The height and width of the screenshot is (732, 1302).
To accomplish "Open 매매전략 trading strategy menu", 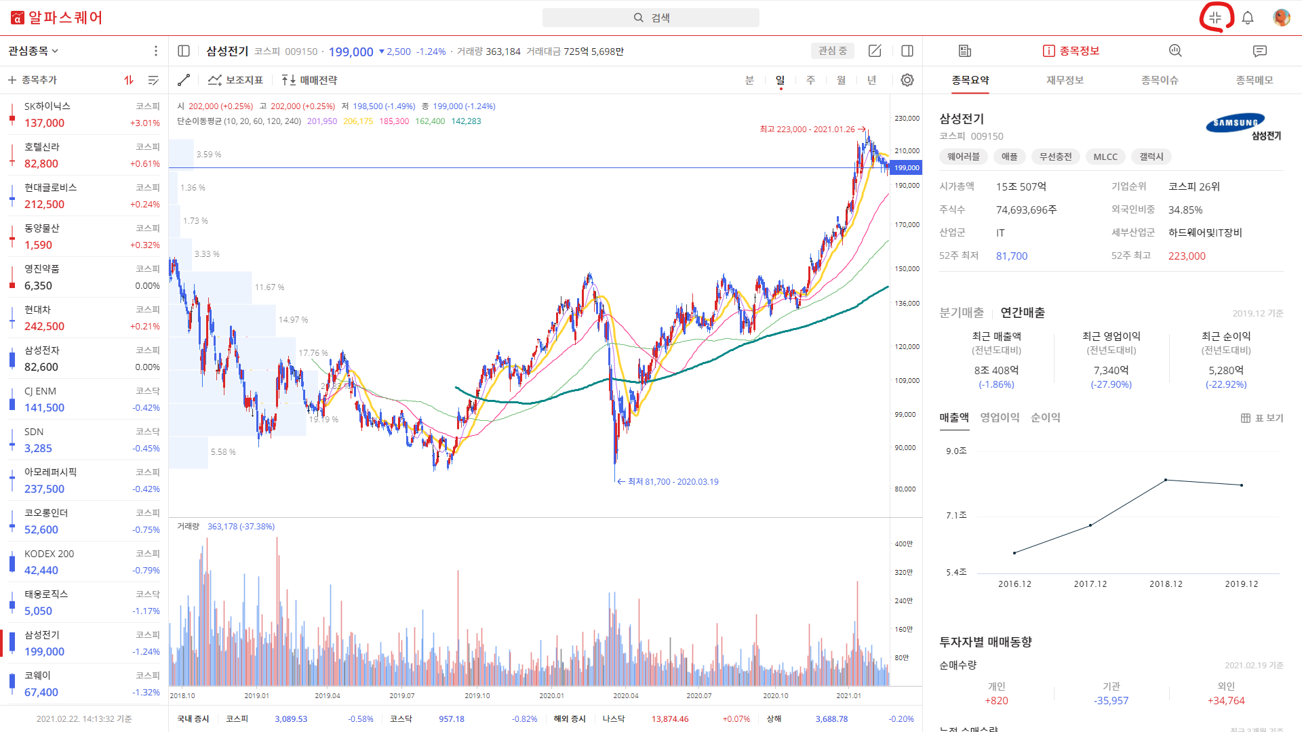I will [x=309, y=80].
